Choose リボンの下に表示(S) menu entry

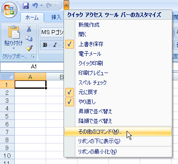tap(118, 141)
